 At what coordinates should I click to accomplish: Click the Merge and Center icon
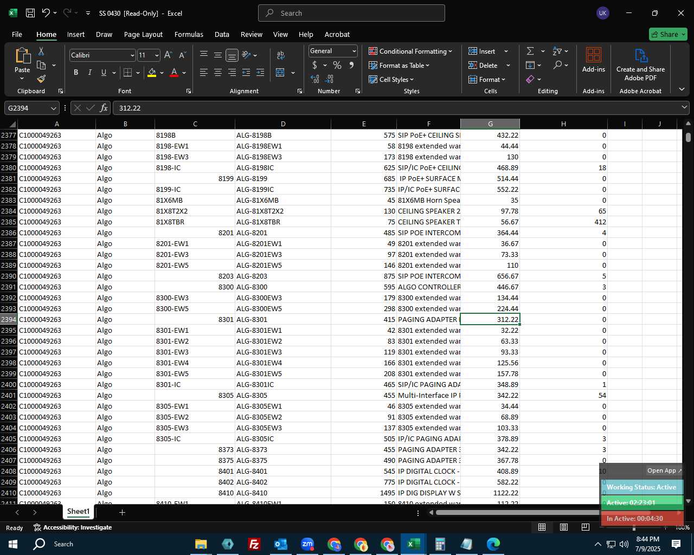280,73
